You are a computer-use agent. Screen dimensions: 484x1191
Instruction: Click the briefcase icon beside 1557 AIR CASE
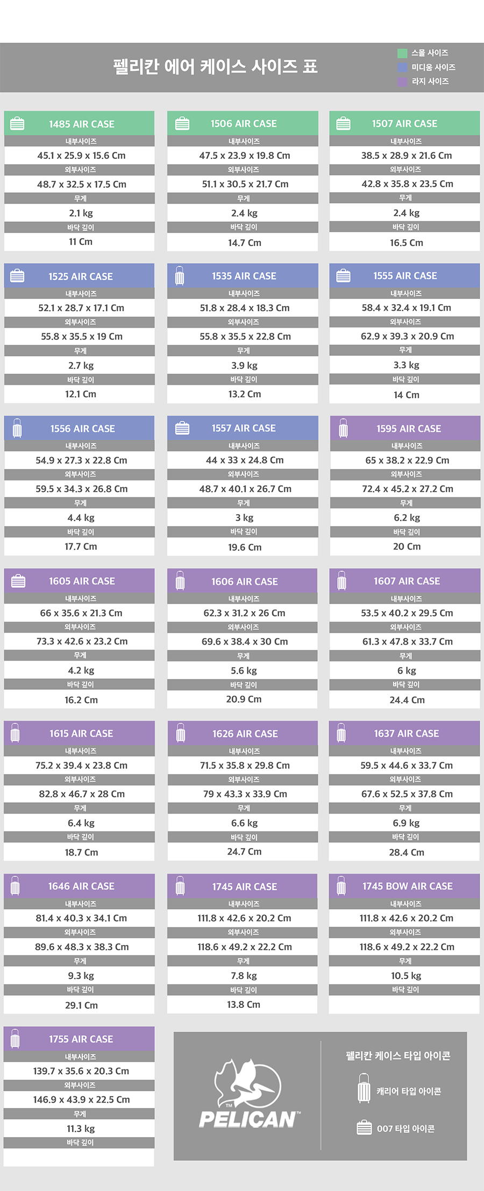(182, 428)
